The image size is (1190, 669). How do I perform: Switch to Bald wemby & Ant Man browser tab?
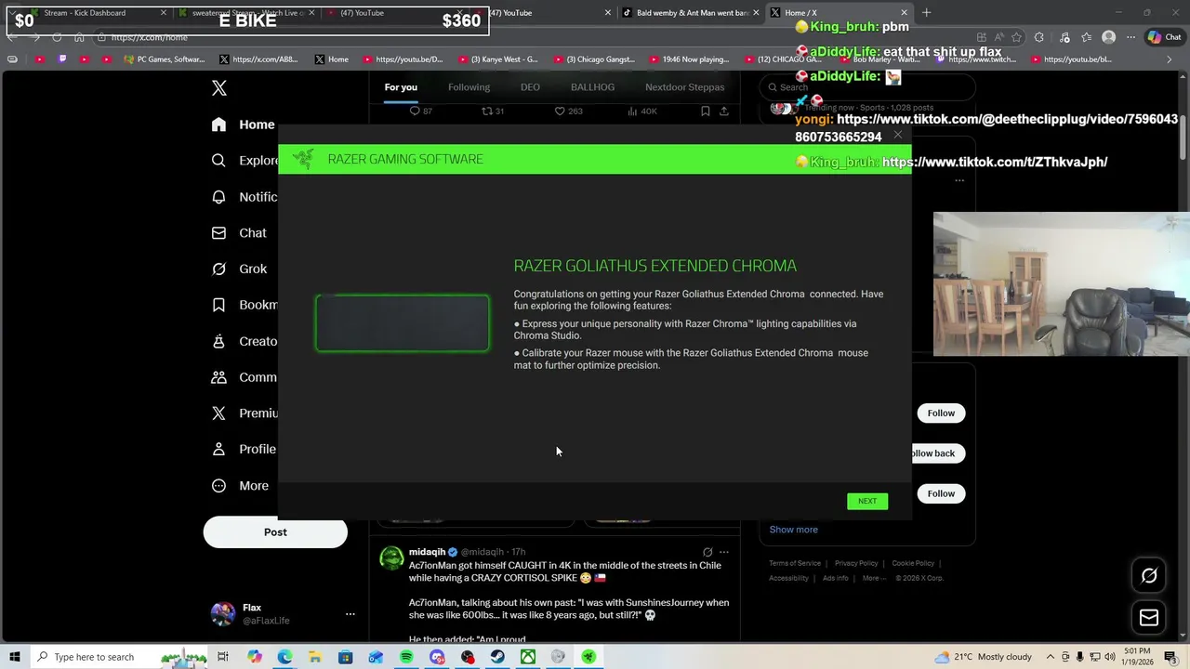691,13
